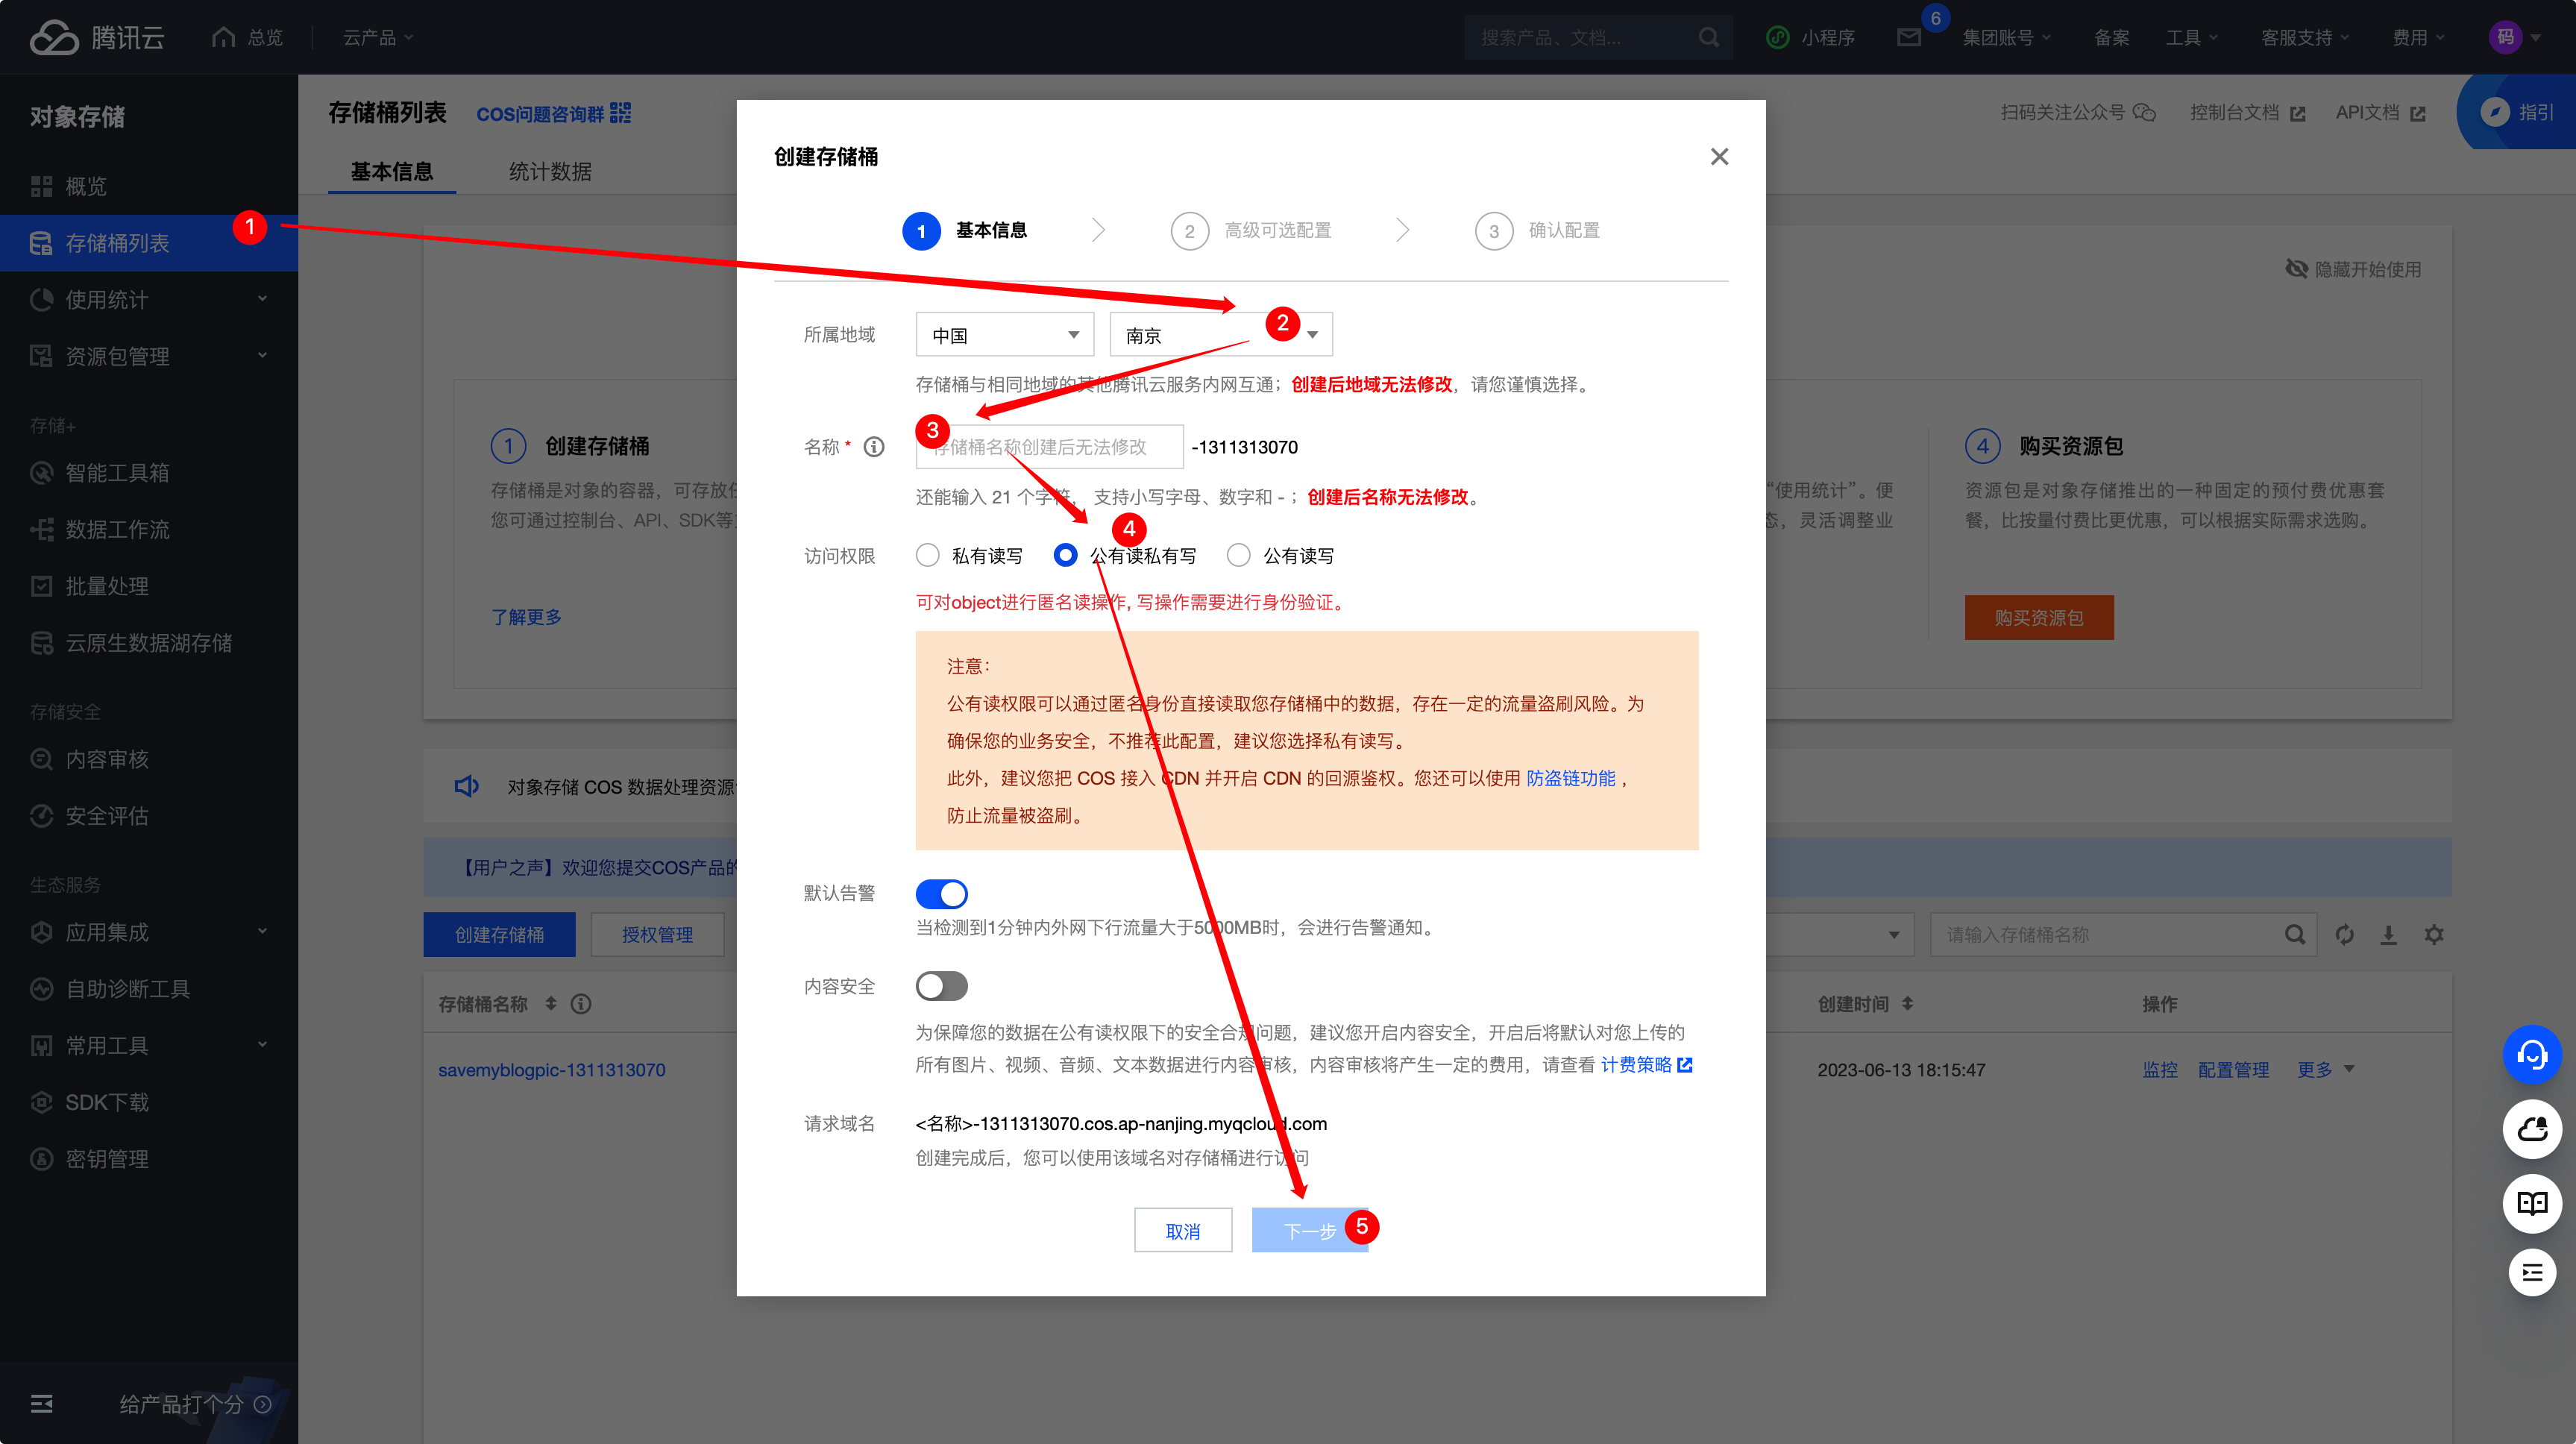
Task: Click the COS consultation group QR icon
Action: (x=620, y=113)
